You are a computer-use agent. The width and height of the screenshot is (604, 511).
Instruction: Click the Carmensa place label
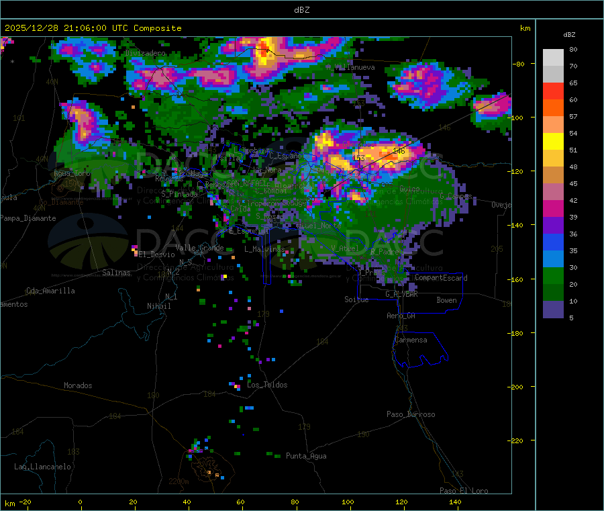[411, 340]
